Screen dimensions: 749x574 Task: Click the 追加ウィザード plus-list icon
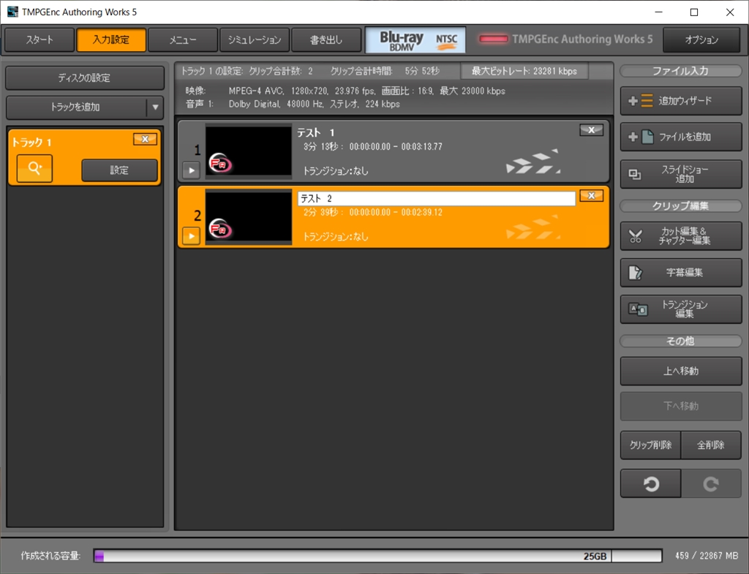coord(641,101)
